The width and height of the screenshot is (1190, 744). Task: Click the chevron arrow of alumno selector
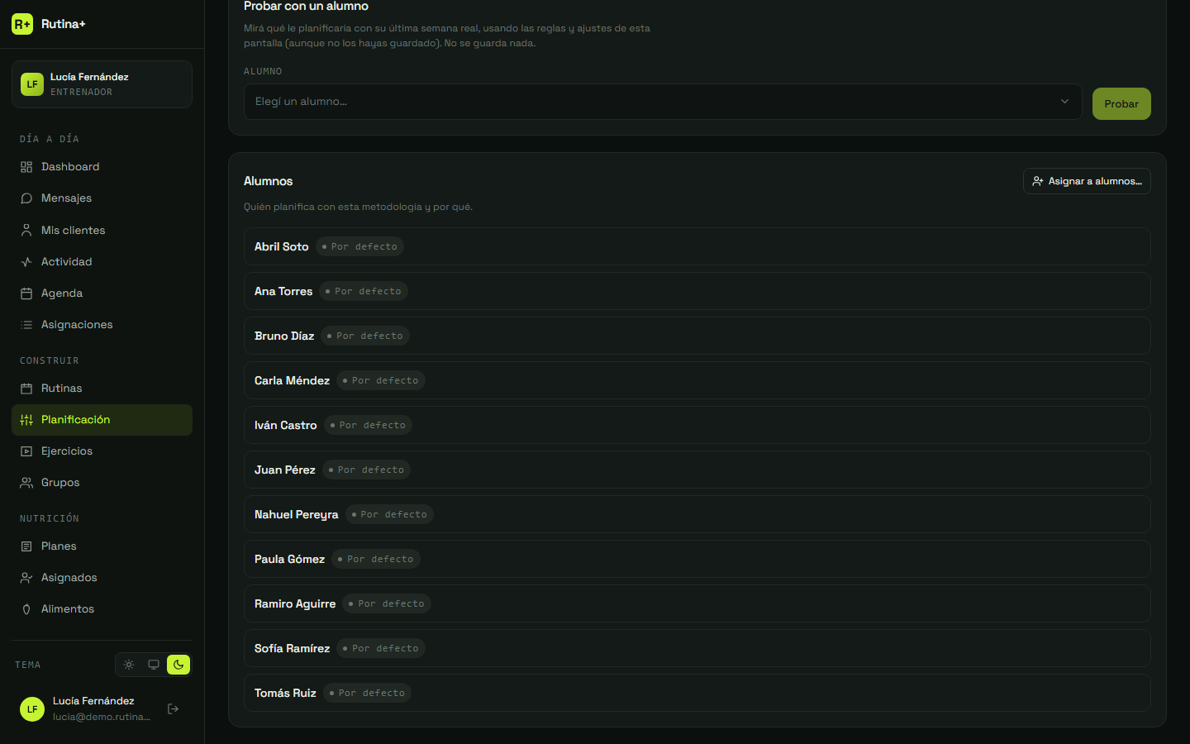pos(1064,102)
